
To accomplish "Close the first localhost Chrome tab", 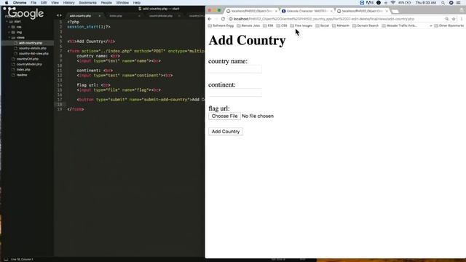I will (x=276, y=11).
